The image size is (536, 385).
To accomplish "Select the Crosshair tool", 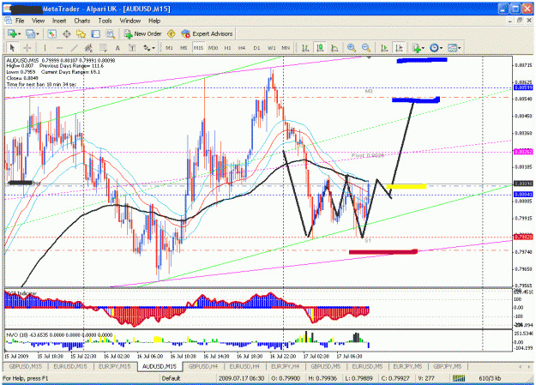I will pos(27,48).
